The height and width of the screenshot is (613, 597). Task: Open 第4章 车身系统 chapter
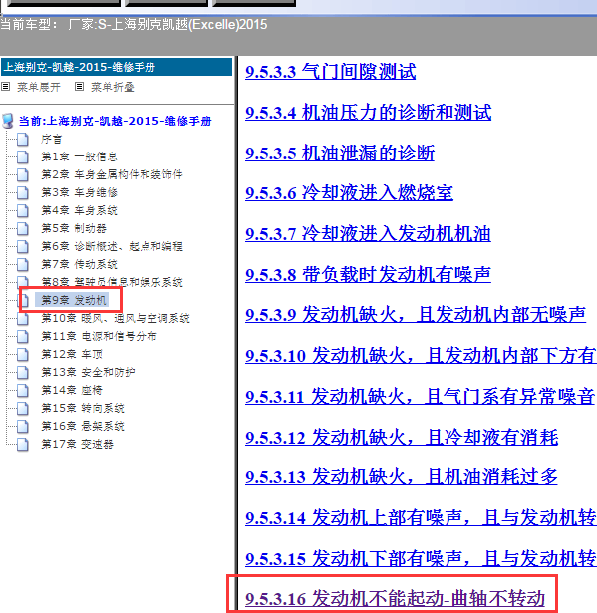(x=79, y=210)
